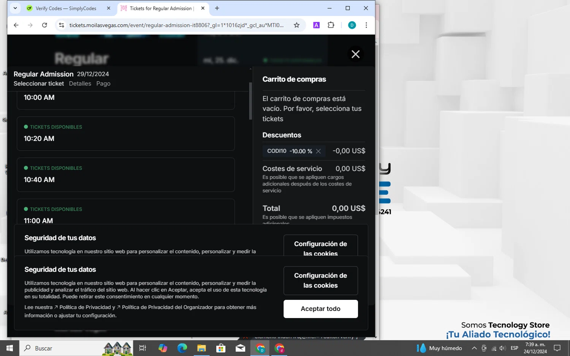
Task: Open Microsoft Edge from the taskbar
Action: point(182,348)
